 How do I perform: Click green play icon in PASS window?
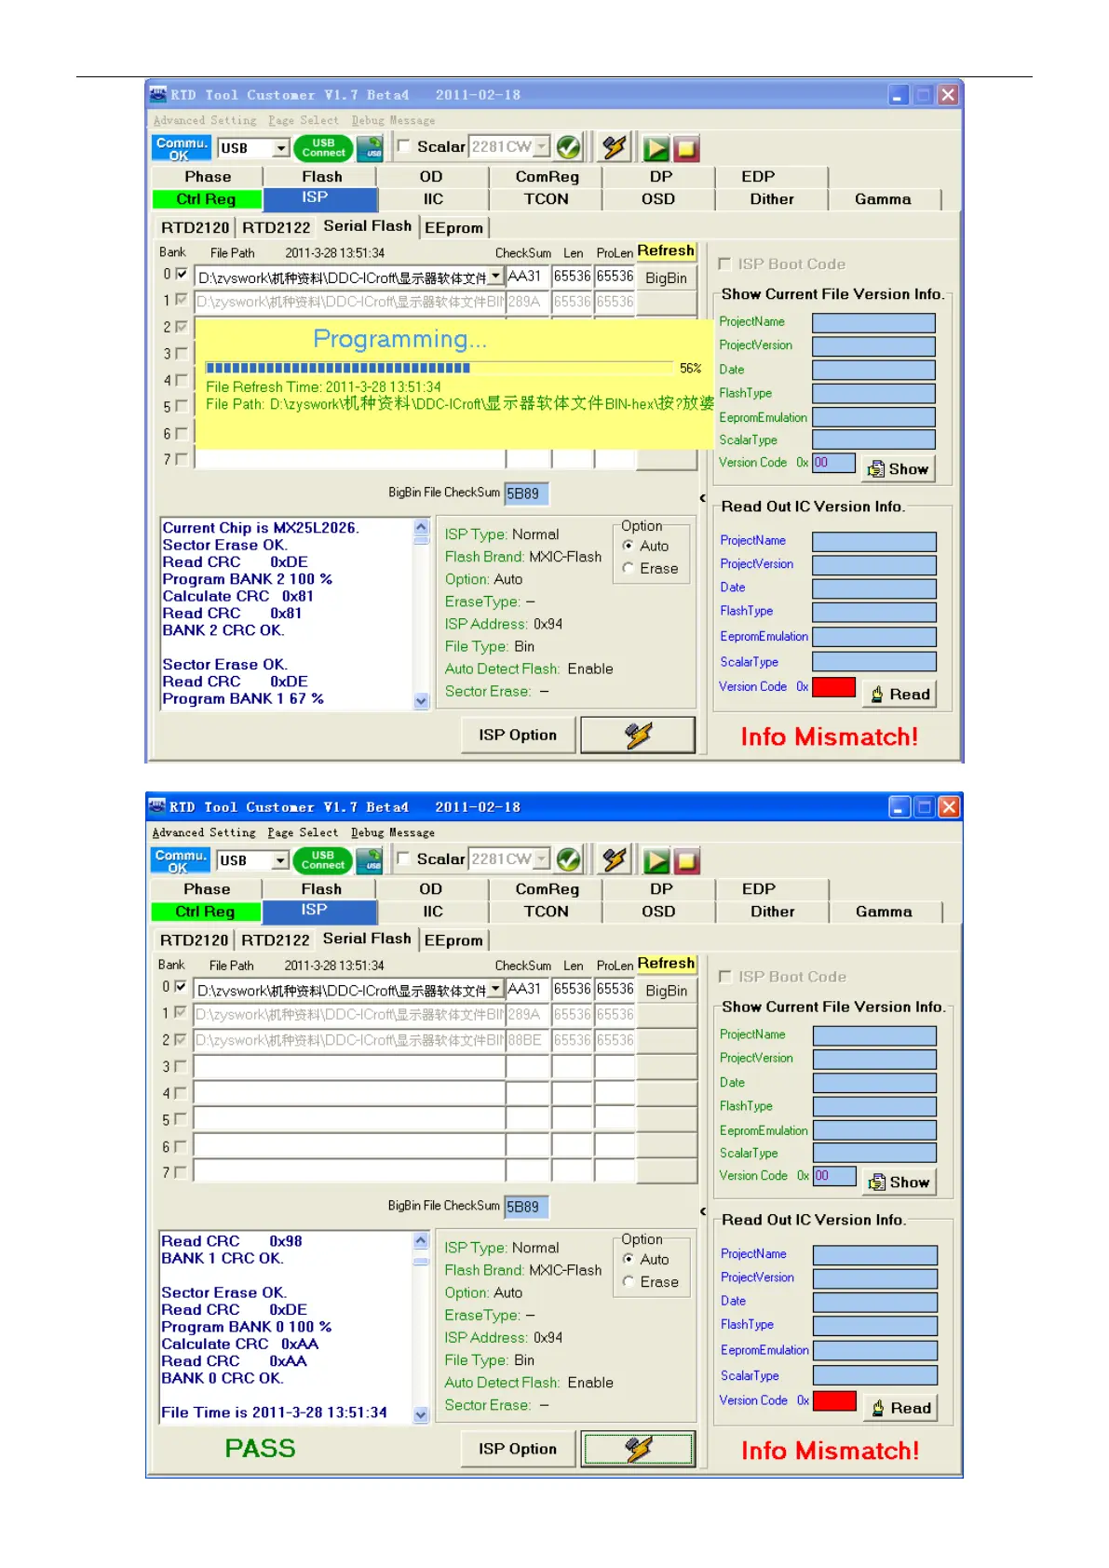[x=656, y=860]
